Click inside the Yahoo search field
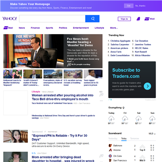This screenshot has width=162, height=162. (x=52, y=18)
